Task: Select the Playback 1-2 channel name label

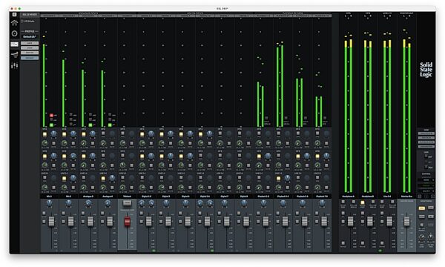Action: [263, 196]
